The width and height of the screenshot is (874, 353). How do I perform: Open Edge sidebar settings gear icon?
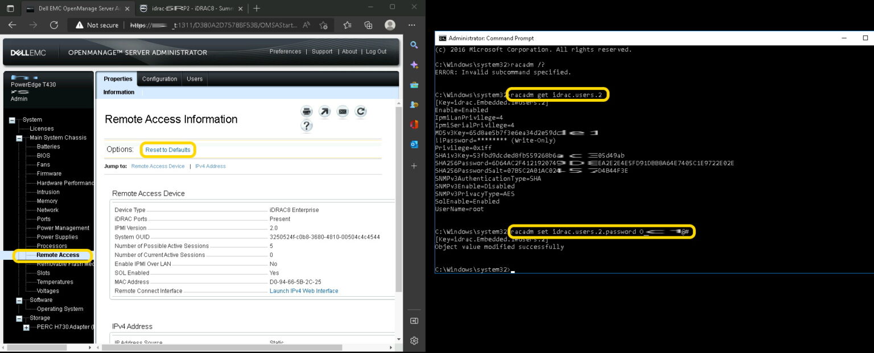[414, 340]
